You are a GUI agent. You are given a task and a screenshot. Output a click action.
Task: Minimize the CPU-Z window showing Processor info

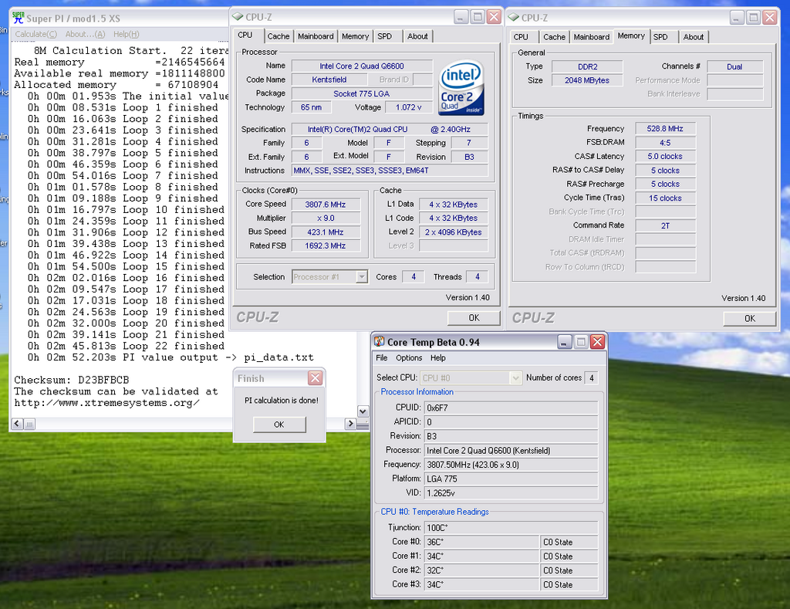[461, 17]
